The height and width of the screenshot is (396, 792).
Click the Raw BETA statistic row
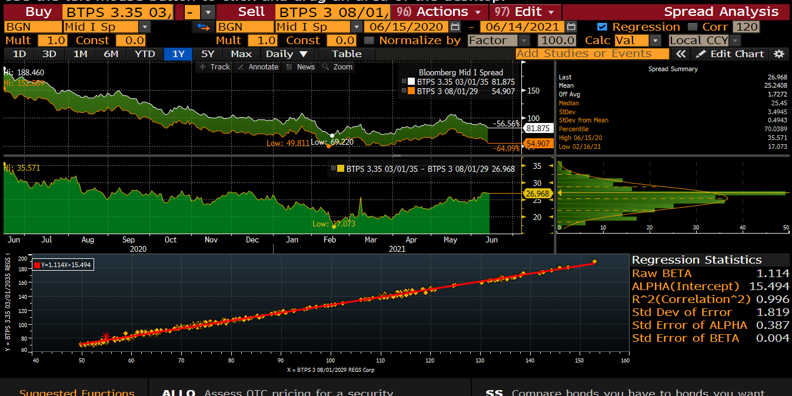click(x=710, y=273)
